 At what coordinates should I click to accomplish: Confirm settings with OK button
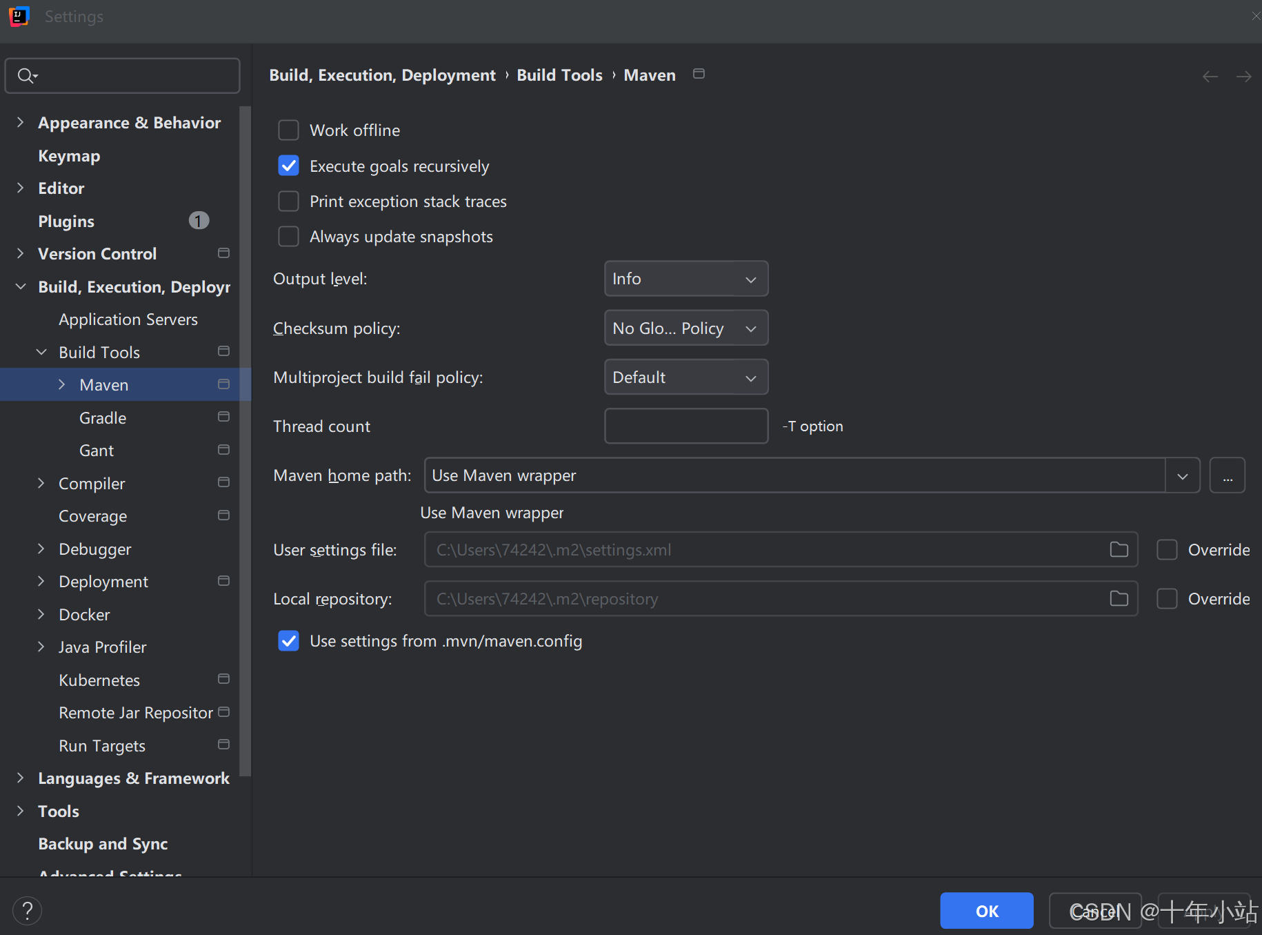(x=987, y=911)
